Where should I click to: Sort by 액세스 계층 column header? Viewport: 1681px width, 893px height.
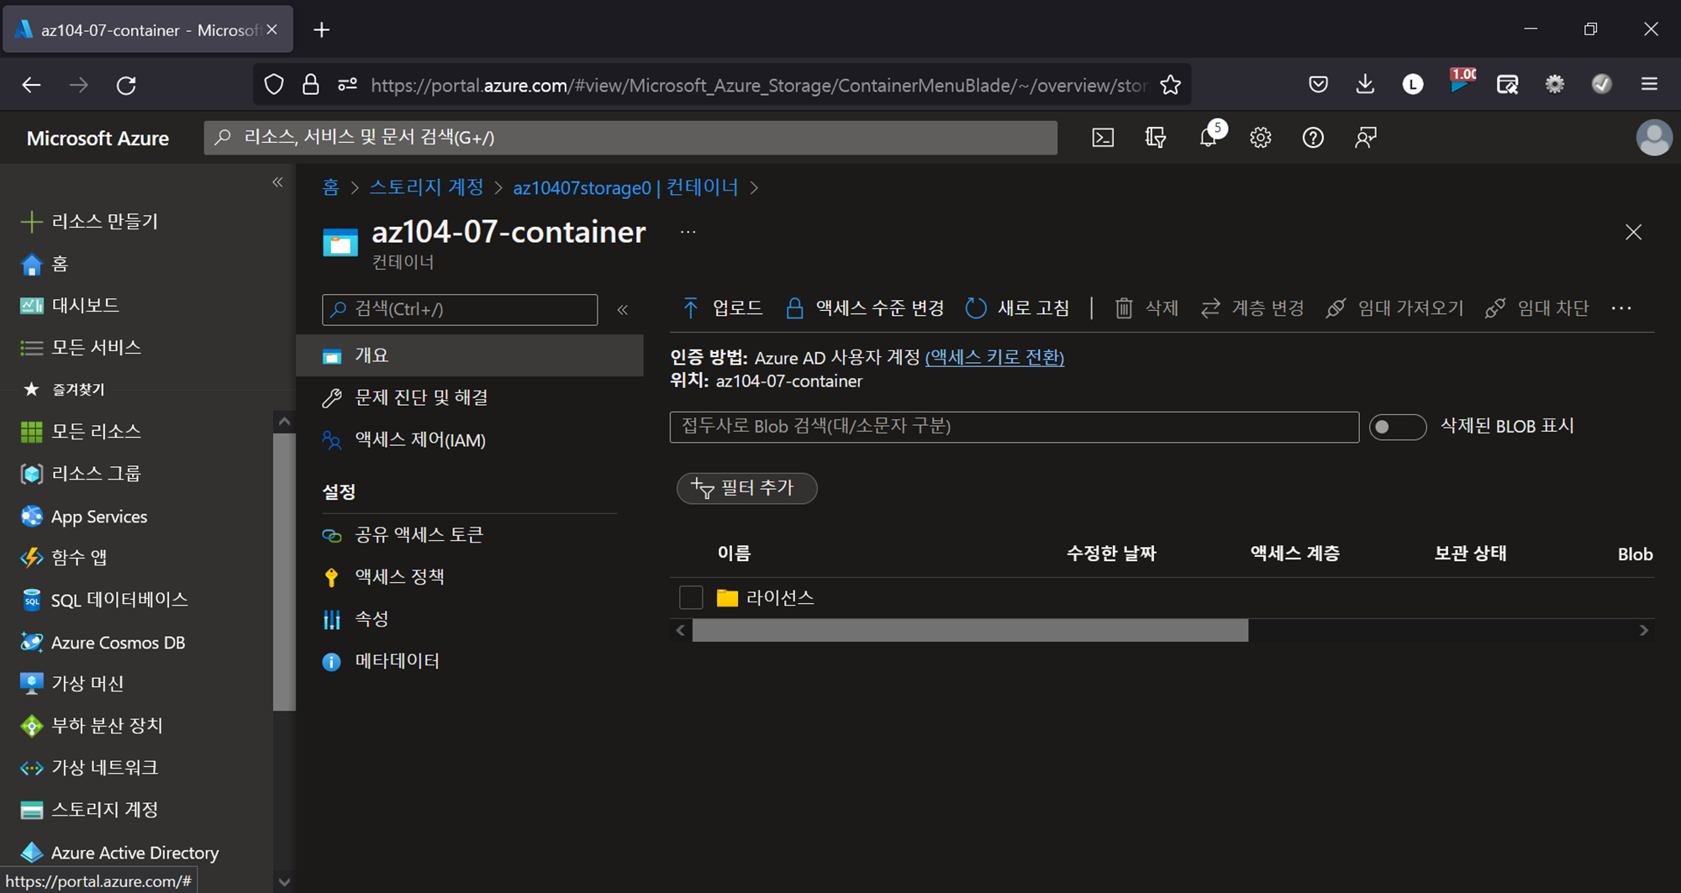point(1294,553)
